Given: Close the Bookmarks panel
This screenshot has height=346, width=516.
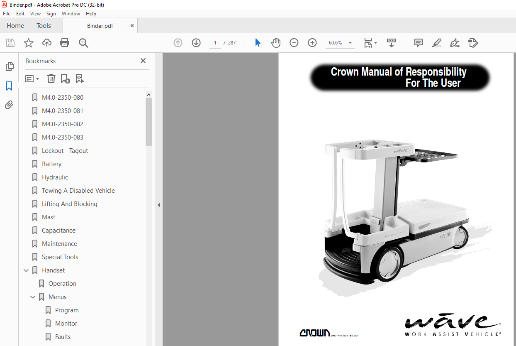Looking at the screenshot, I should point(143,61).
